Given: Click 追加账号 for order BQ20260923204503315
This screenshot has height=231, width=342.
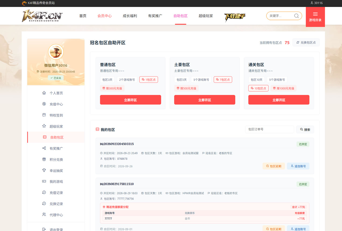Looking at the screenshot, I should click(298, 166).
